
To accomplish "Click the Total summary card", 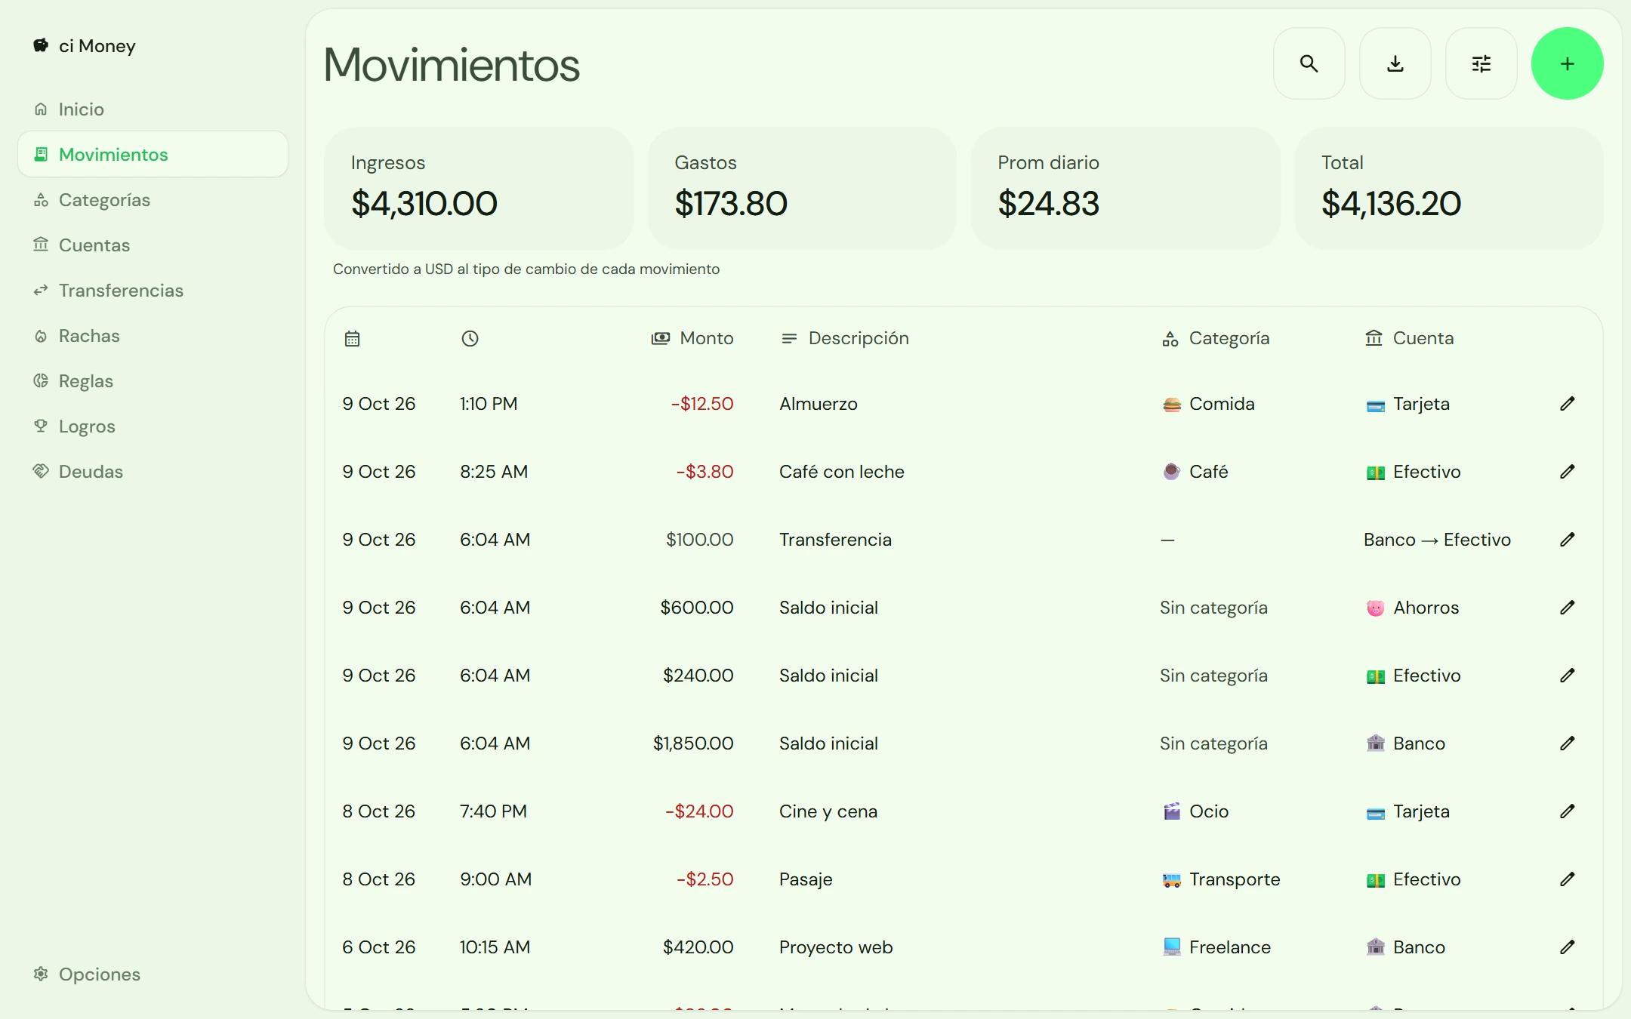I will tap(1448, 188).
